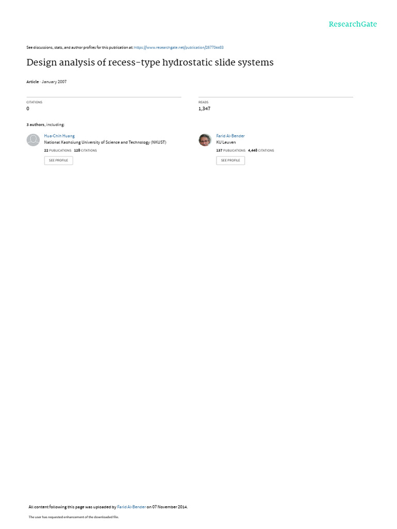Click the ResearchGate logo
The image size is (397, 529).
click(353, 24)
